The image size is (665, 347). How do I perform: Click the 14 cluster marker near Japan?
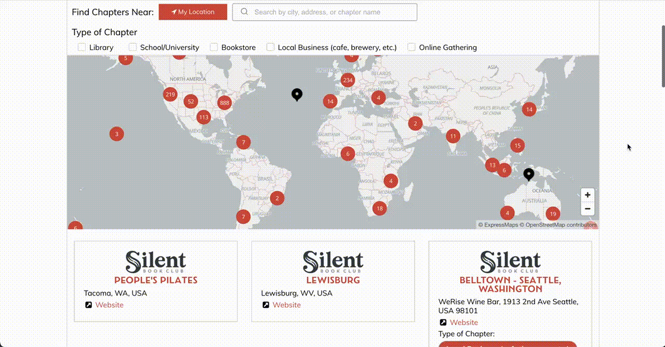(x=529, y=109)
